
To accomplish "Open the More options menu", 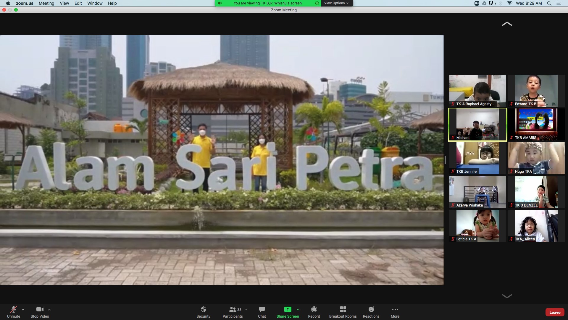I will point(395,312).
